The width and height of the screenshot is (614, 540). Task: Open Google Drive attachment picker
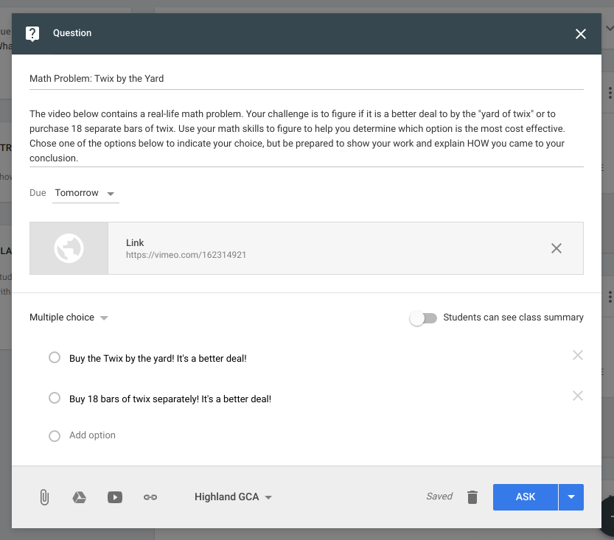point(80,497)
